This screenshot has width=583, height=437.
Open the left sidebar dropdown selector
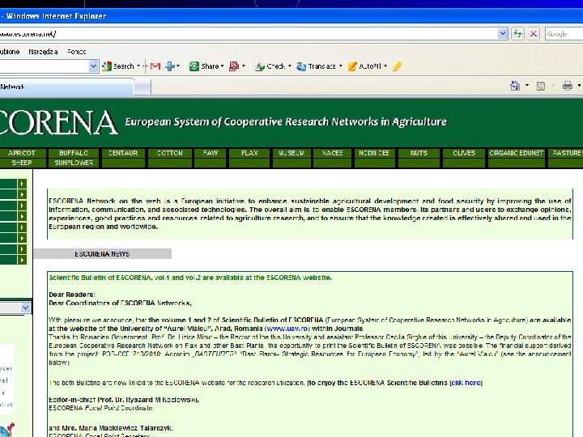pyautogui.click(x=25, y=308)
